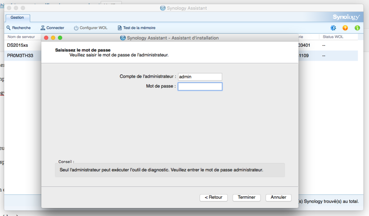This screenshot has width=369, height=216.
Task: Click the < Retour button
Action: click(213, 197)
